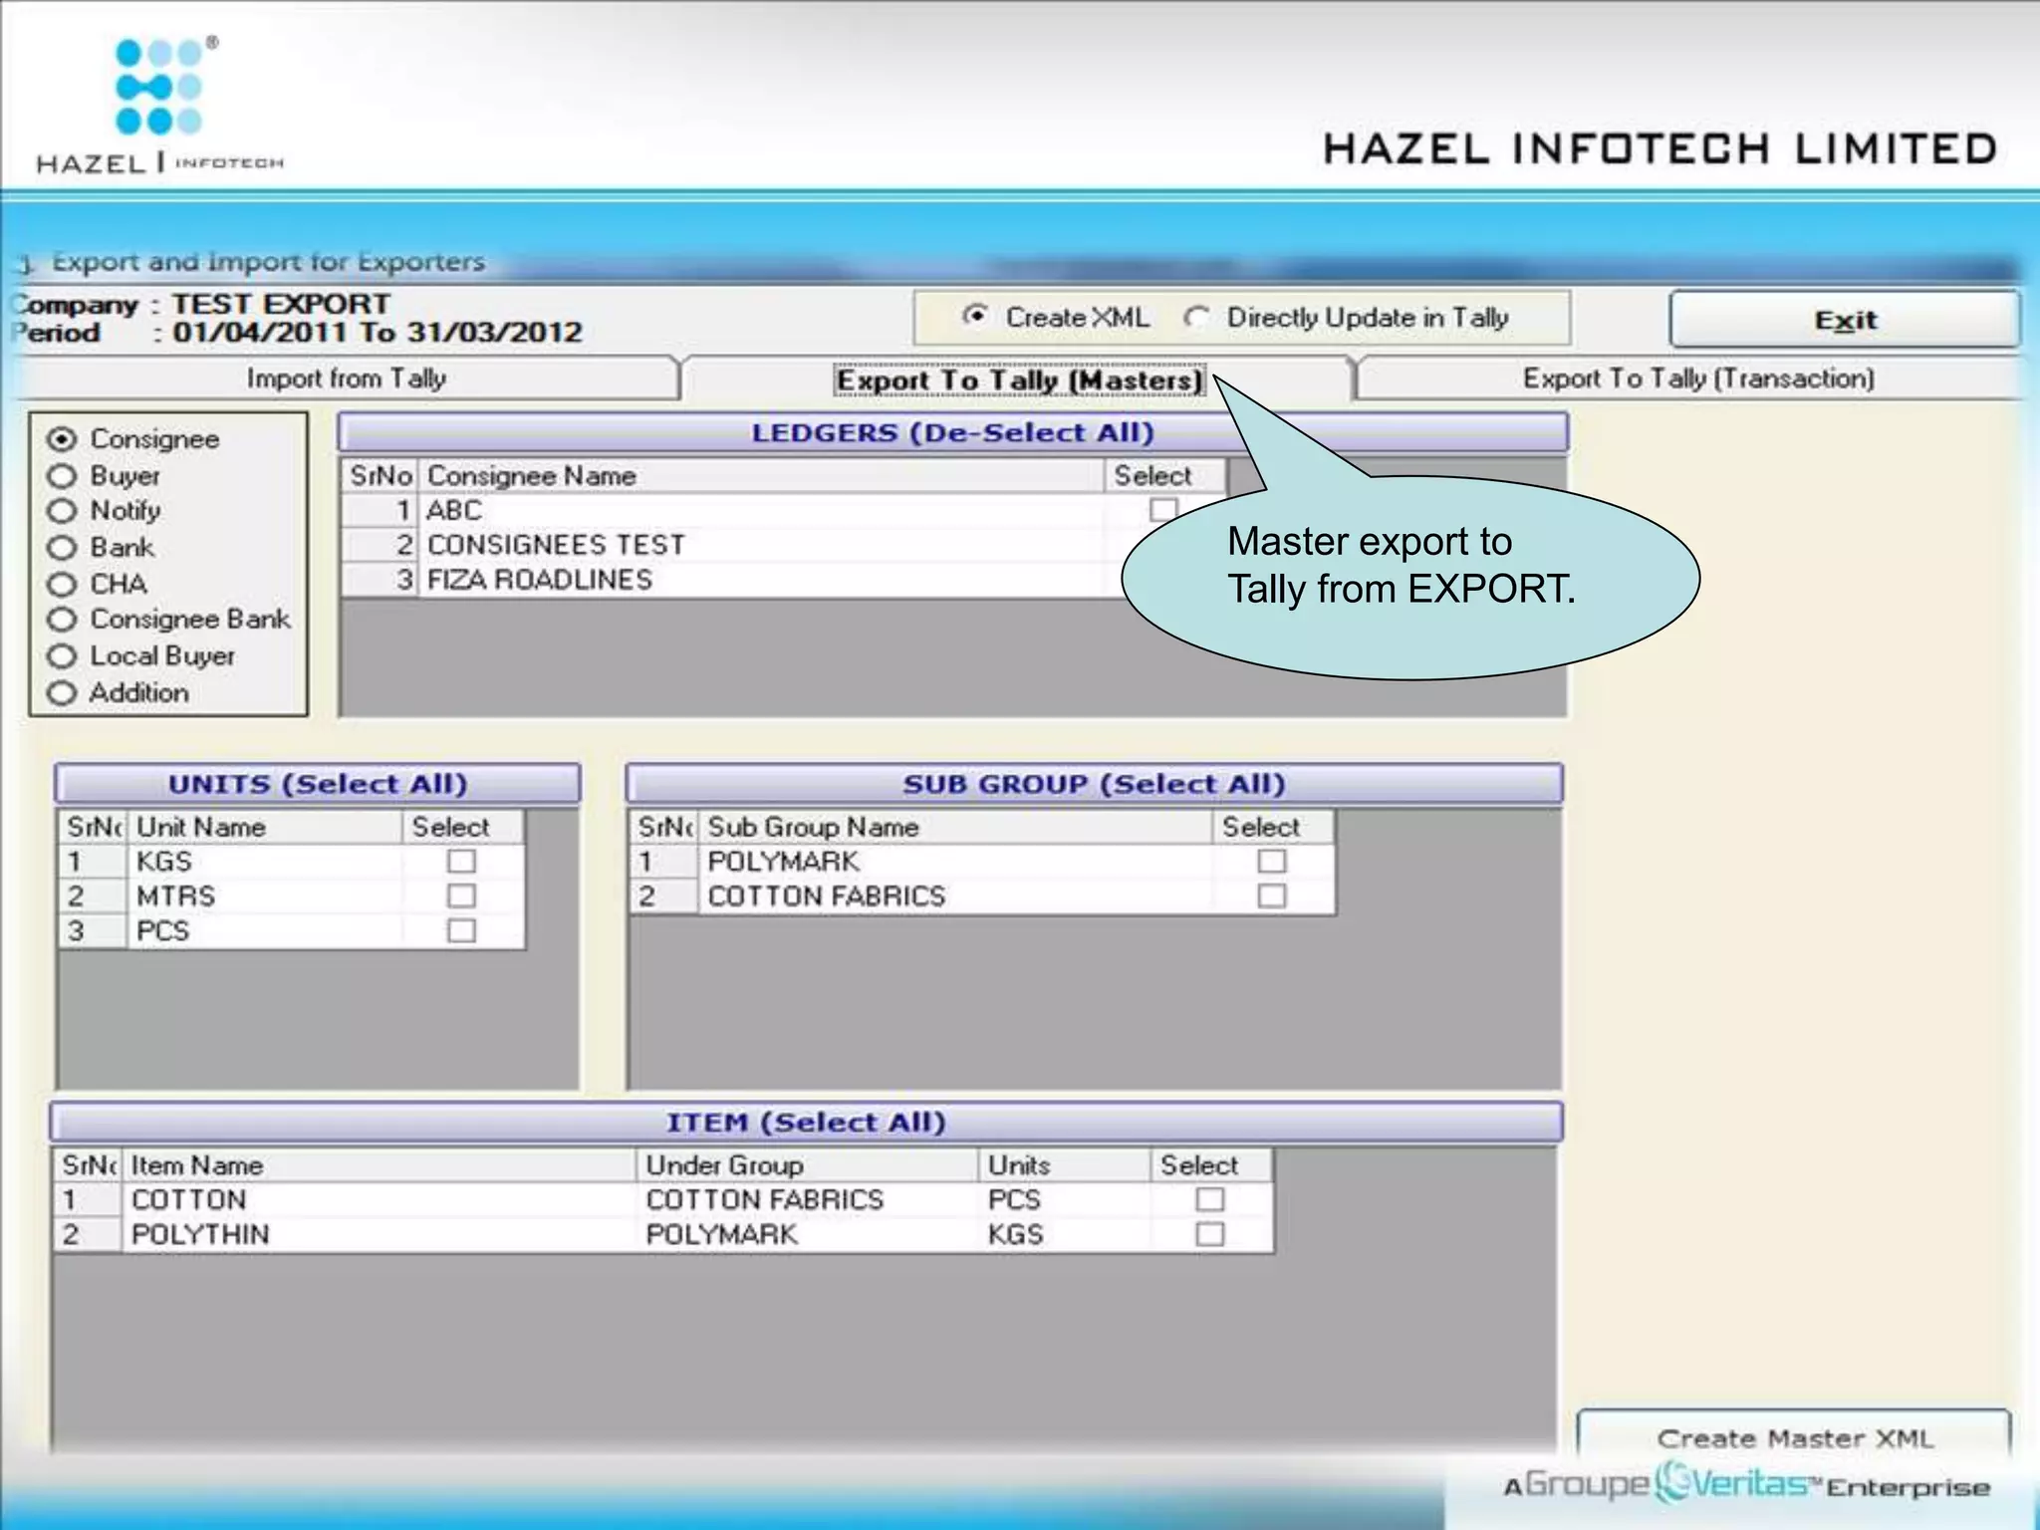Click the MTRS unit name cell
This screenshot has width=2040, height=1530.
pos(265,896)
